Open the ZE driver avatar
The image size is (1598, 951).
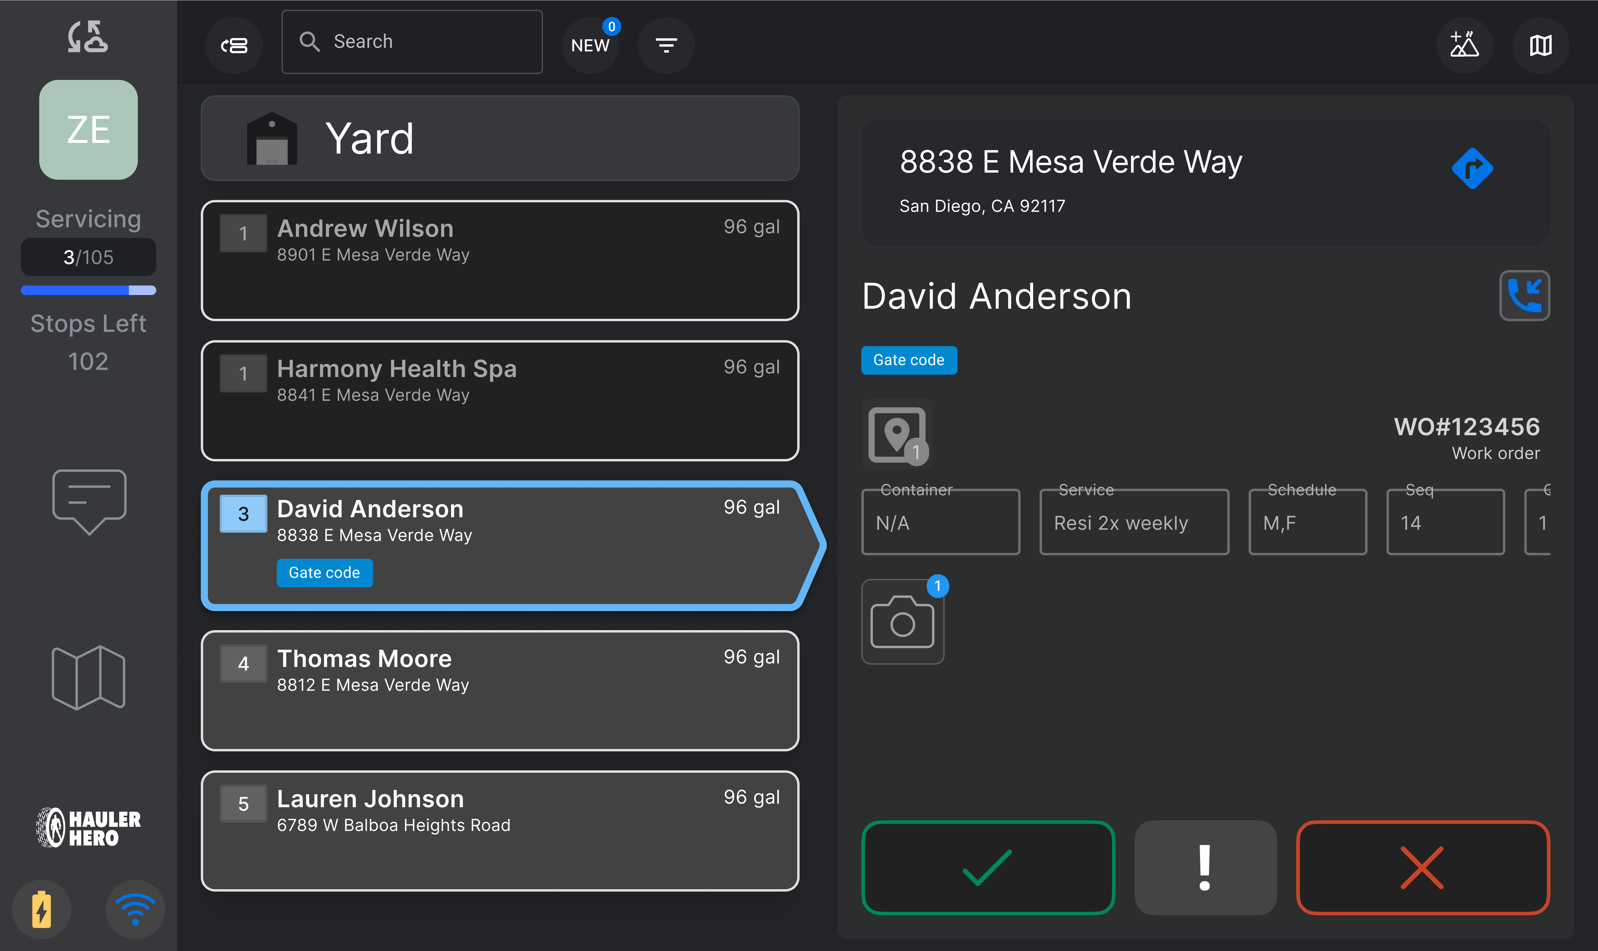tap(89, 130)
